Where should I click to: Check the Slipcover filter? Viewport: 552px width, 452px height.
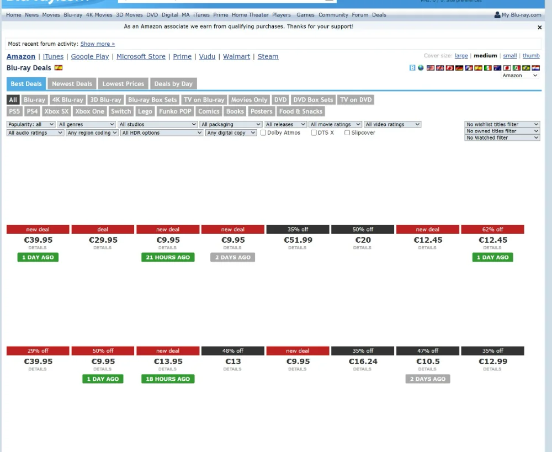tap(347, 132)
